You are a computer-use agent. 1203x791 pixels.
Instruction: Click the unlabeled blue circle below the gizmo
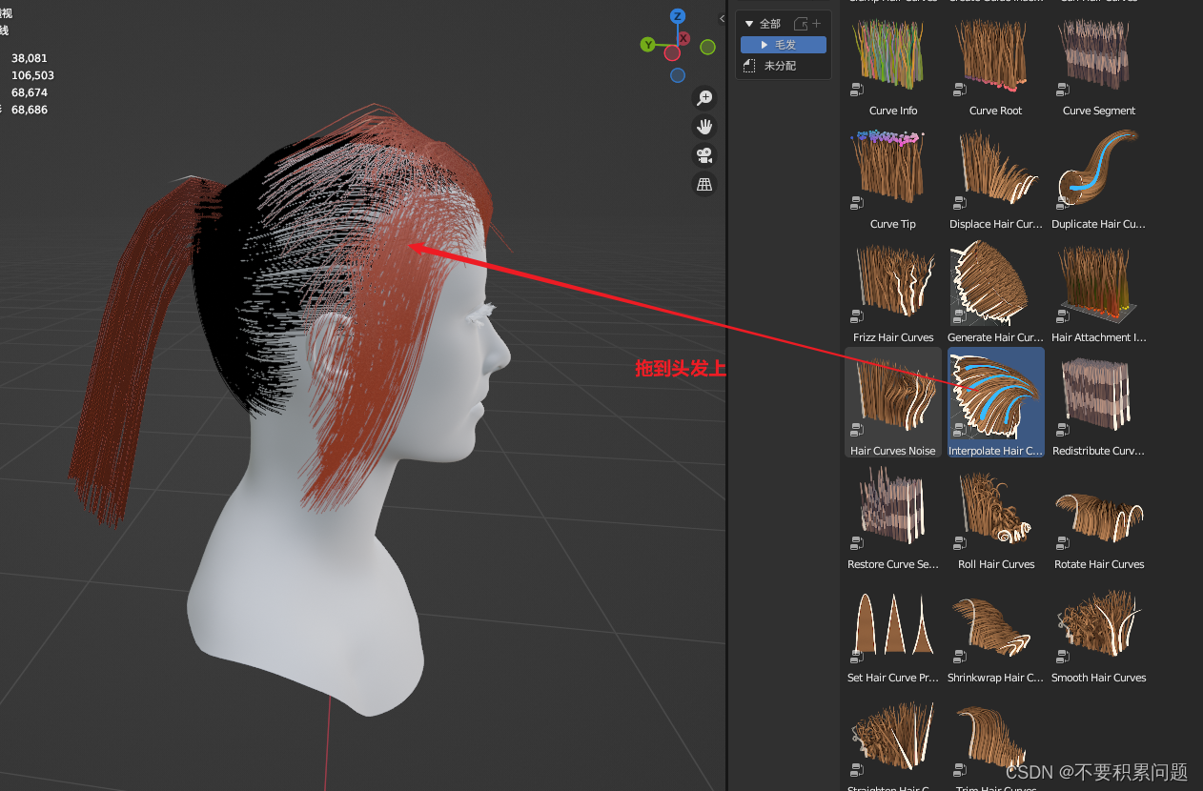678,75
